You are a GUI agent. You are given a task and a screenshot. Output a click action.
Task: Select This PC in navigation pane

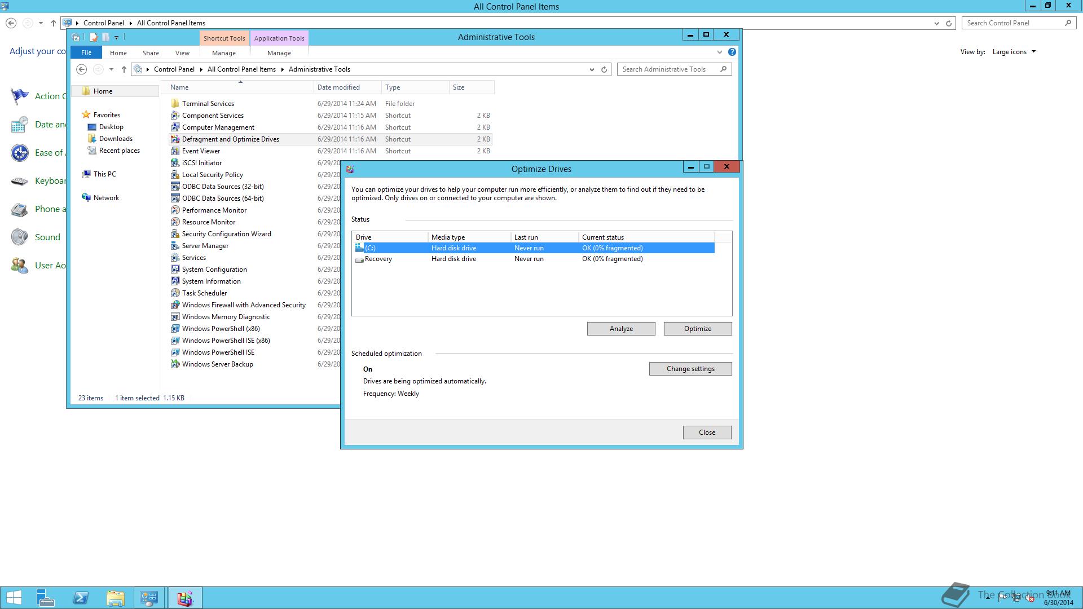click(105, 174)
